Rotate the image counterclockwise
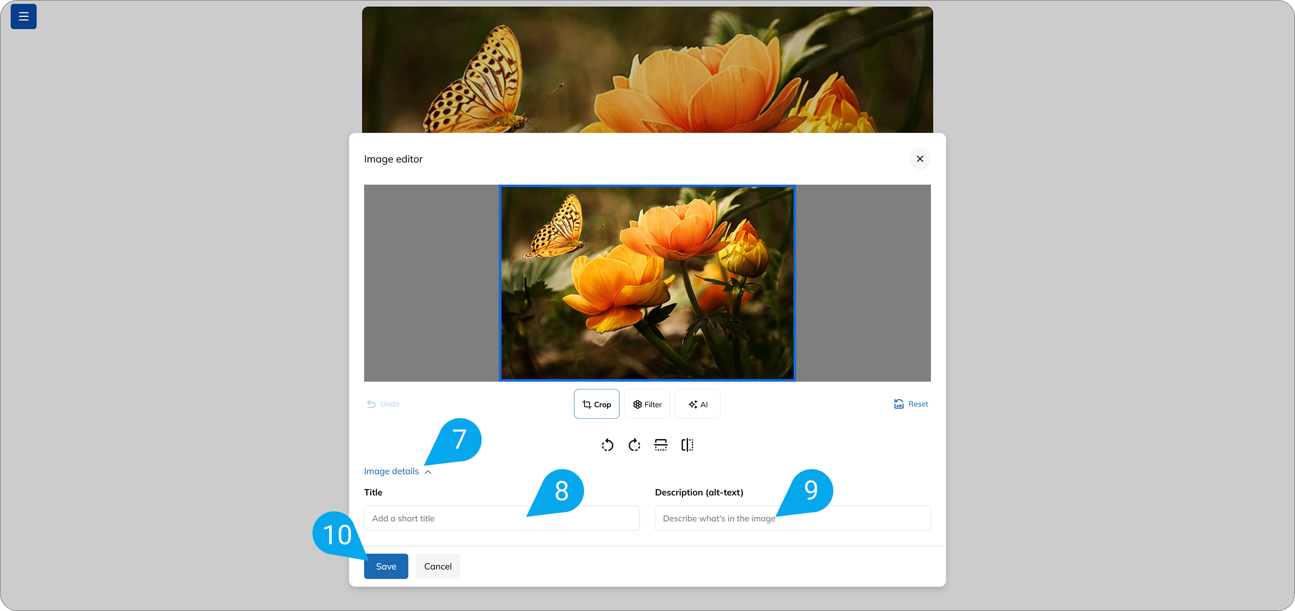 [608, 445]
